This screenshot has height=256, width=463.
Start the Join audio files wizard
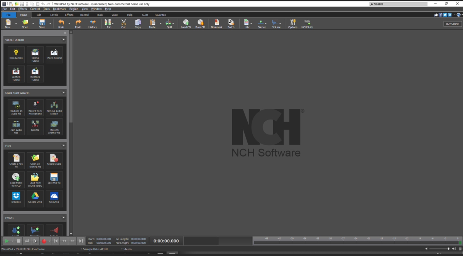tap(16, 126)
